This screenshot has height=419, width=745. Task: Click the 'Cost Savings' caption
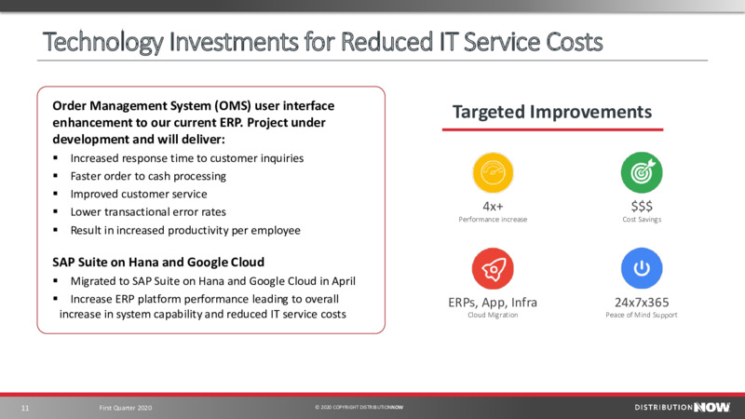coord(642,220)
